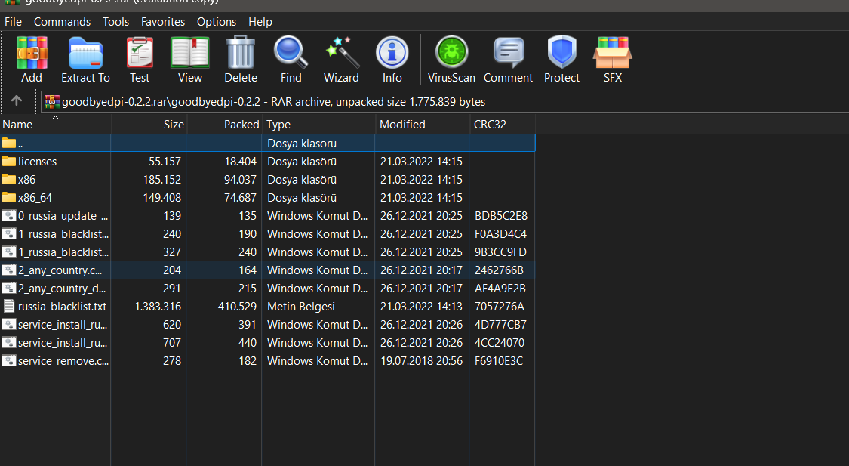Click the service_remove.c... file icon
Image resolution: width=849 pixels, height=466 pixels.
pyautogui.click(x=8, y=360)
